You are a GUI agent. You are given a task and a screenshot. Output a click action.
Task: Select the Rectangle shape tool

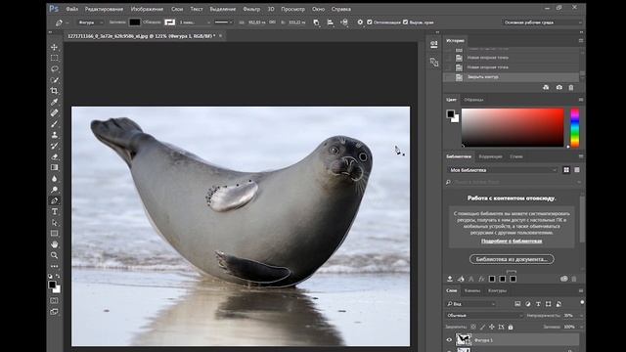pos(55,234)
